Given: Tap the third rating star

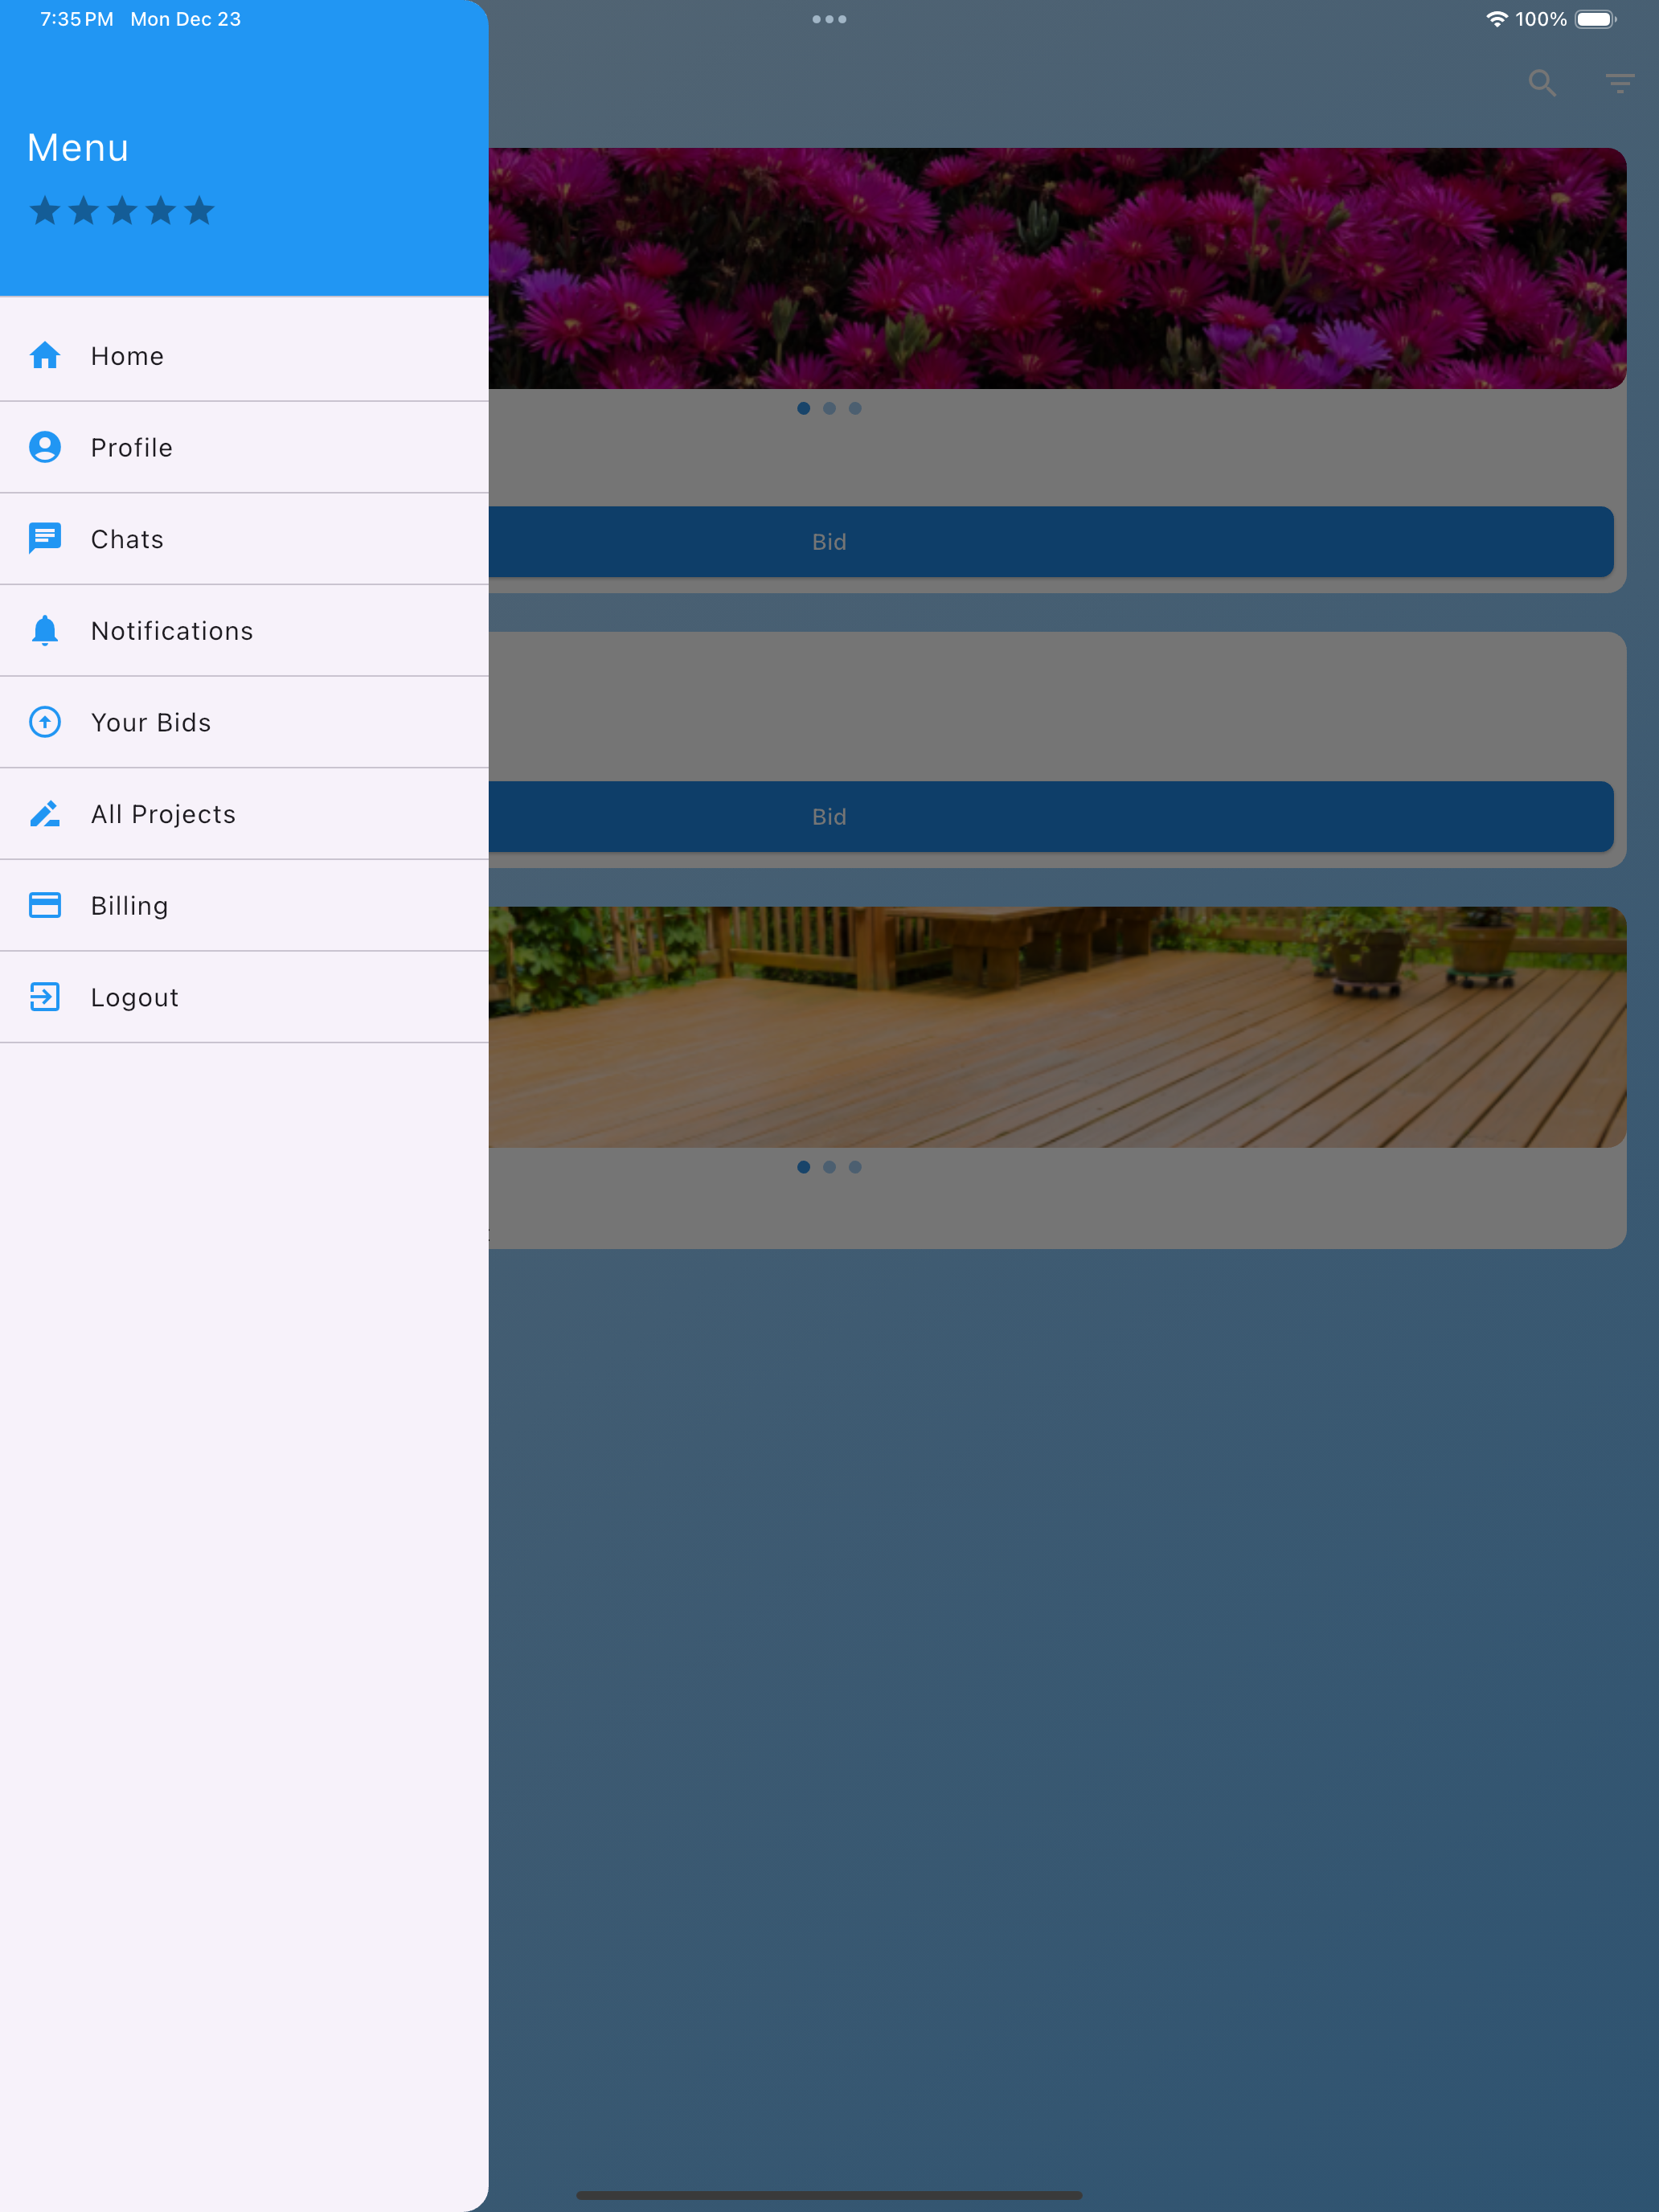Looking at the screenshot, I should [x=122, y=210].
